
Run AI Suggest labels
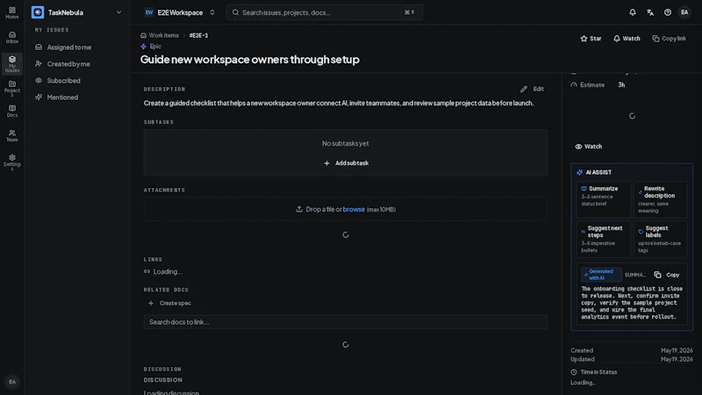tap(660, 239)
